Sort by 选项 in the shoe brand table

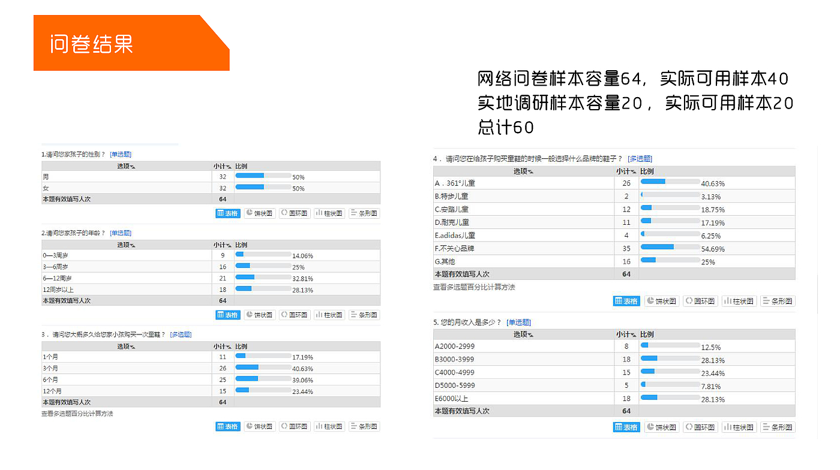(523, 171)
